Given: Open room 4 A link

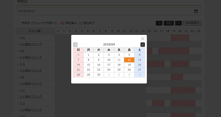Looking at the screenshot, I should 22,38.
